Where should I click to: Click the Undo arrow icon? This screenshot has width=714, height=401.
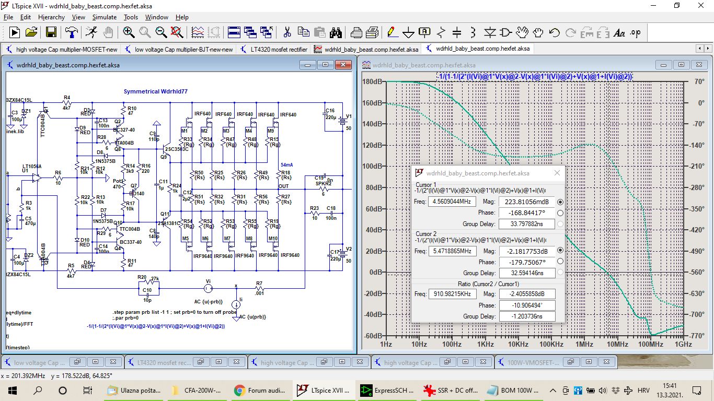pos(554,32)
